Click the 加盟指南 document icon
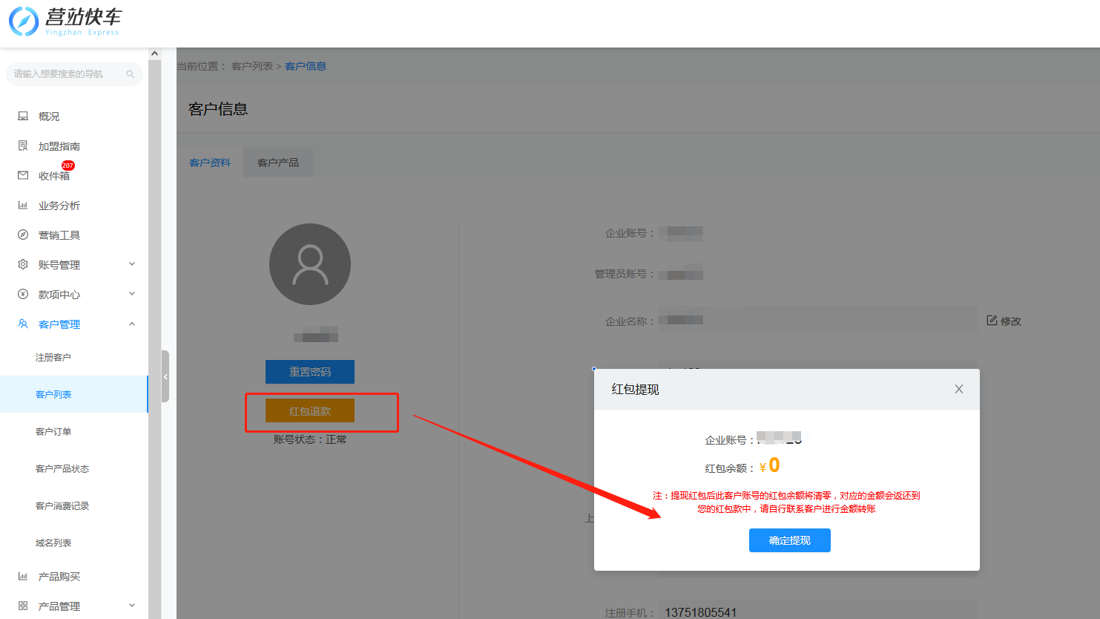Screen dimensions: 1100x619 point(23,146)
